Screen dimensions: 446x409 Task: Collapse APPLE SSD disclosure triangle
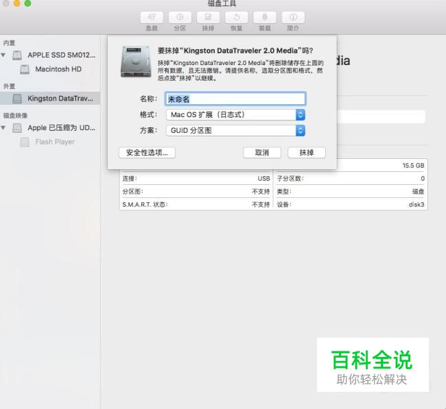(3, 55)
